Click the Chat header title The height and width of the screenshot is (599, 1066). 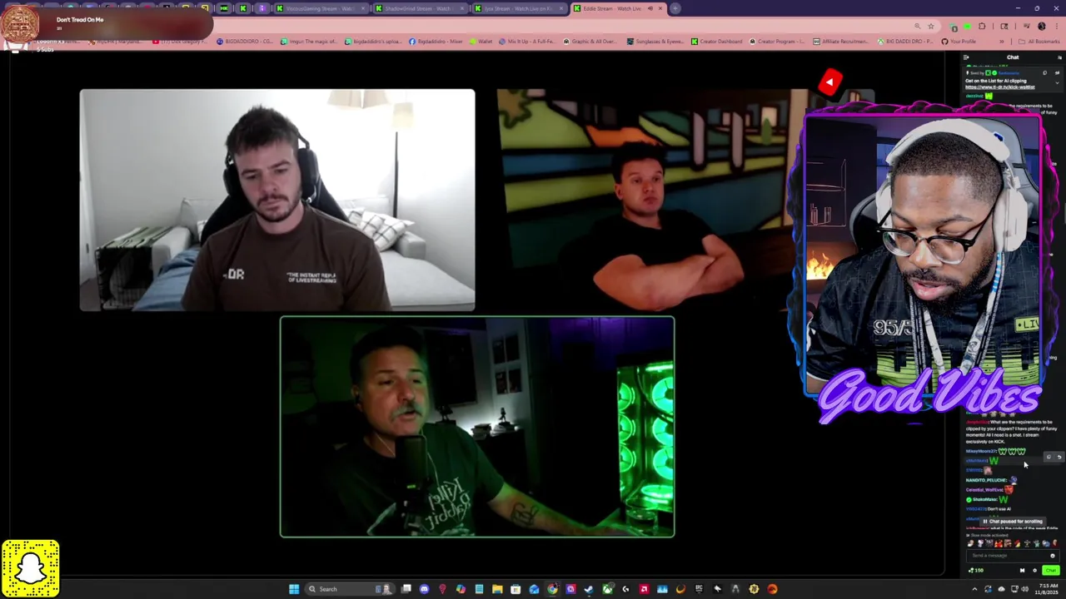[x=1013, y=57]
